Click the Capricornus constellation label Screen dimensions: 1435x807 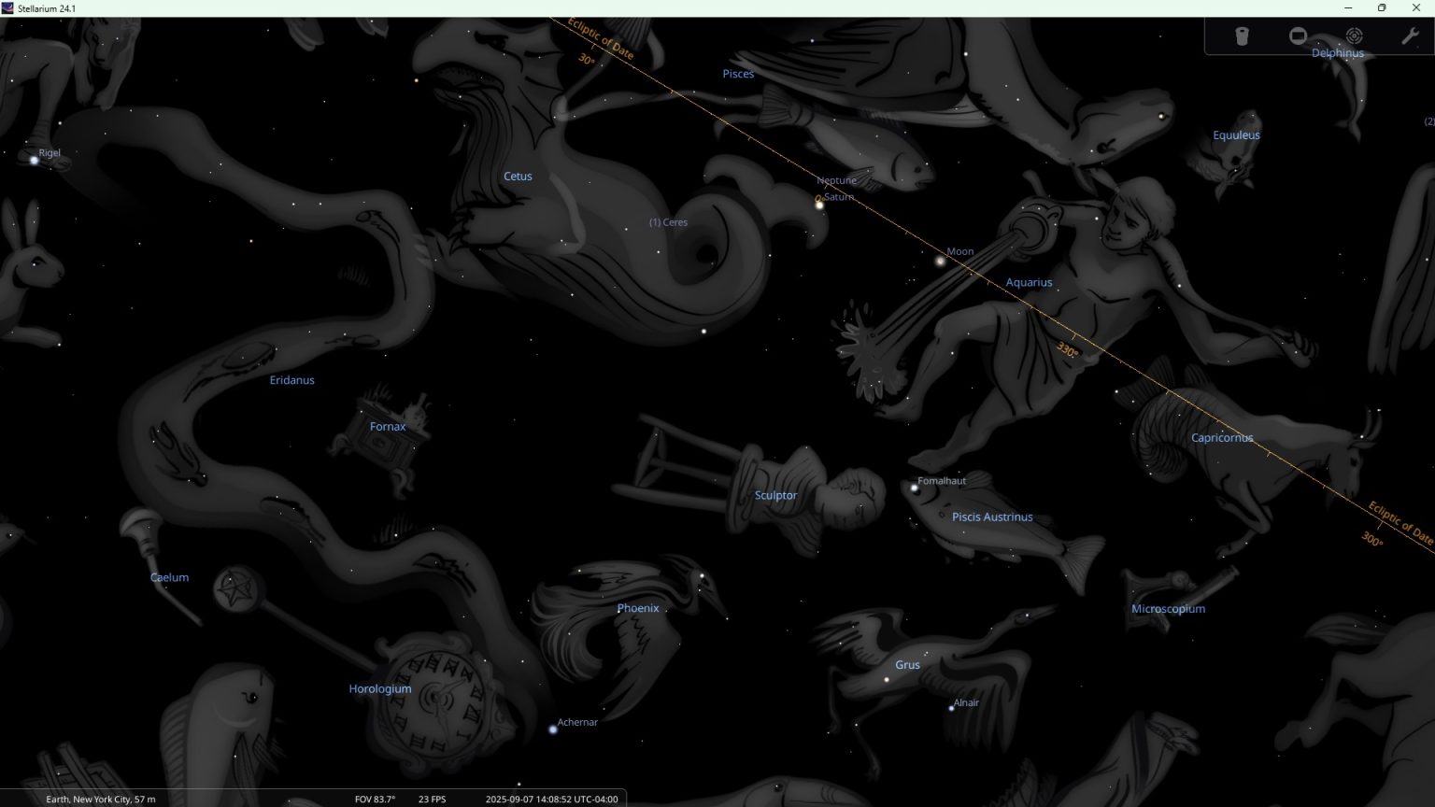point(1222,438)
